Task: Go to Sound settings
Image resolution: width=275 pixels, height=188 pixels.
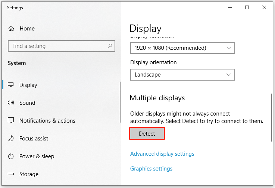Action: click(61, 103)
